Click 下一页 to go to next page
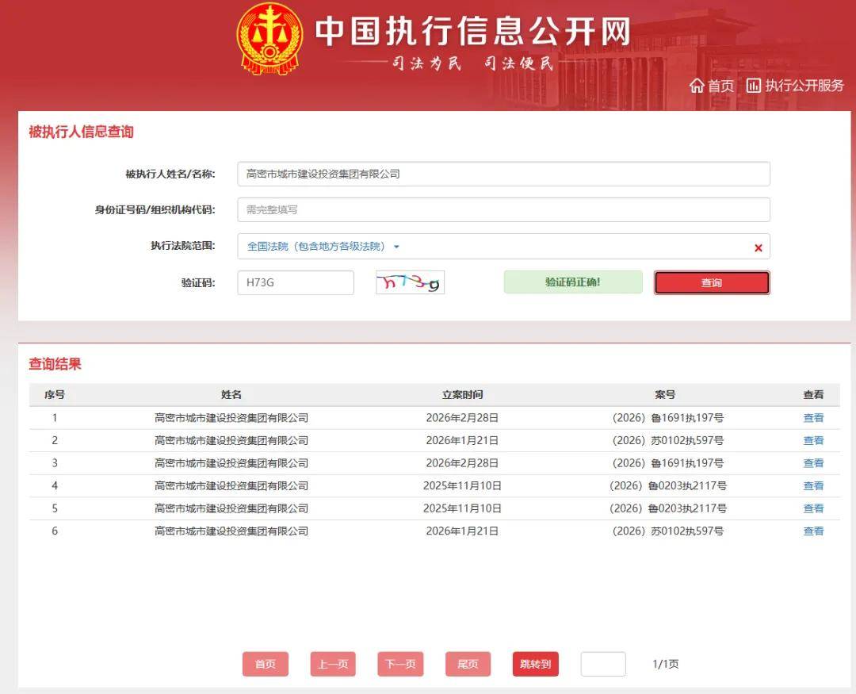This screenshot has height=694, width=856. click(x=400, y=664)
